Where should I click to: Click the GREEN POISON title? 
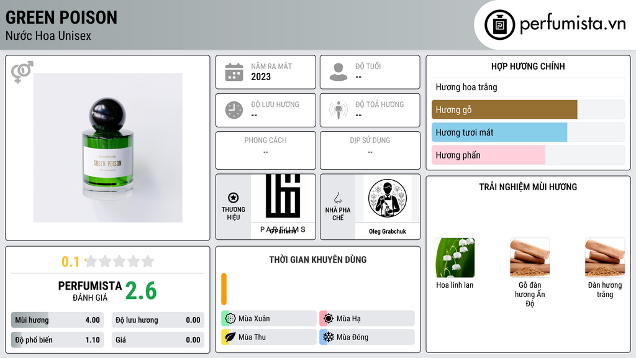pyautogui.click(x=61, y=17)
